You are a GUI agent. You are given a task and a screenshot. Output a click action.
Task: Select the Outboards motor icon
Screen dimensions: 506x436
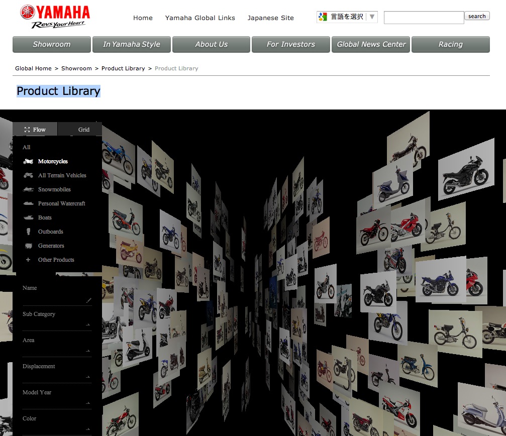tap(28, 232)
